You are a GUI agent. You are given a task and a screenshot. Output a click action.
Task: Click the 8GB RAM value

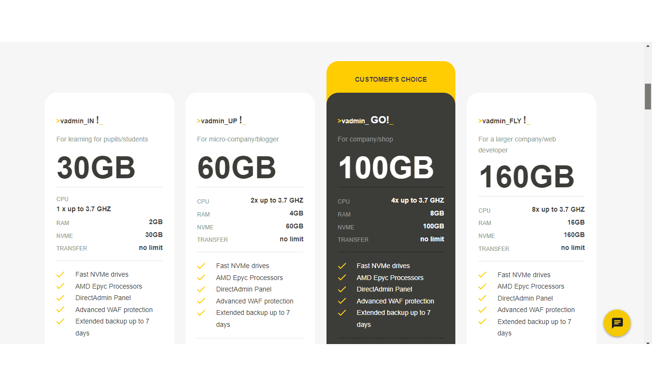click(437, 213)
